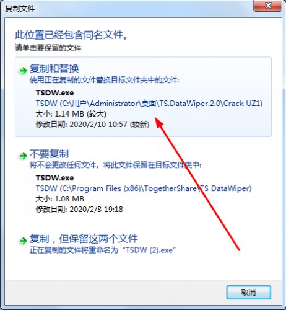Close the 复制文件 dialog
Image resolution: width=286 pixels, height=310 pixels.
(x=267, y=6)
